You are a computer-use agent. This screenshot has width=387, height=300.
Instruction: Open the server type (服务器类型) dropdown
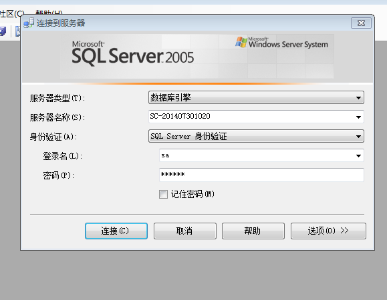[x=256, y=97]
